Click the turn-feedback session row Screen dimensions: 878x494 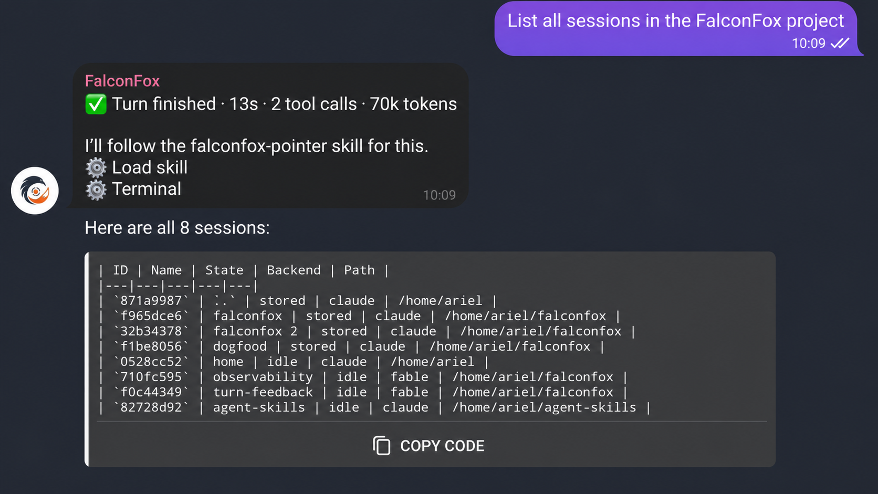tap(363, 392)
